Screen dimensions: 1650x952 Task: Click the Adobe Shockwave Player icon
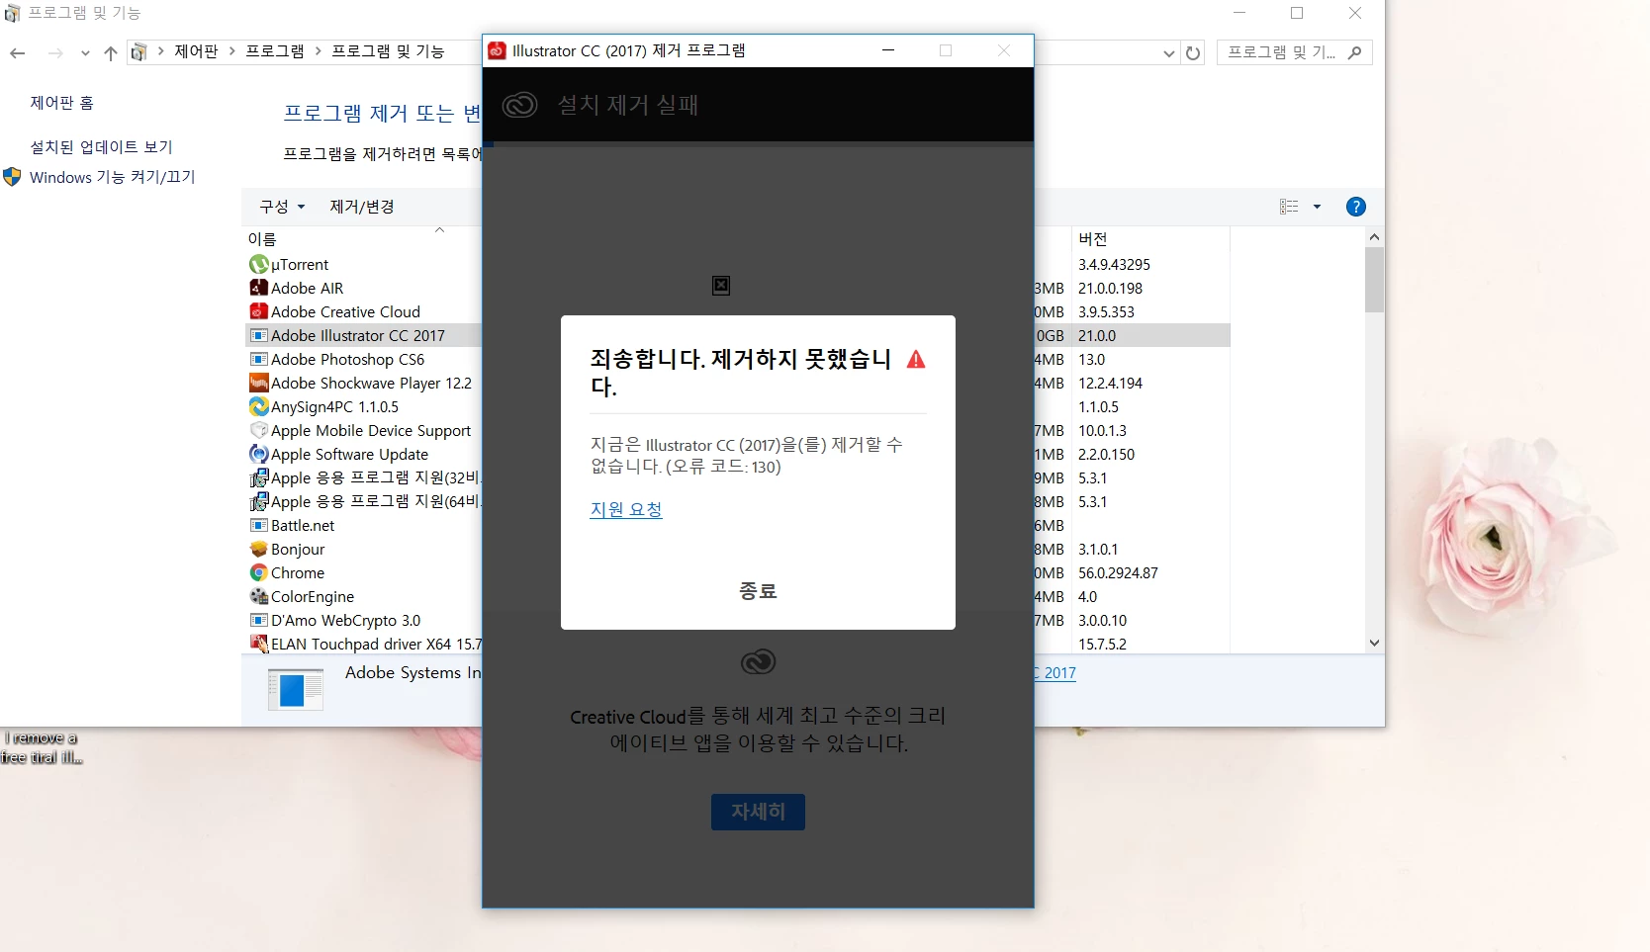tap(259, 383)
